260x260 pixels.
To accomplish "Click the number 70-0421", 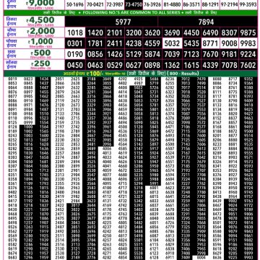I will [x=95, y=4].
